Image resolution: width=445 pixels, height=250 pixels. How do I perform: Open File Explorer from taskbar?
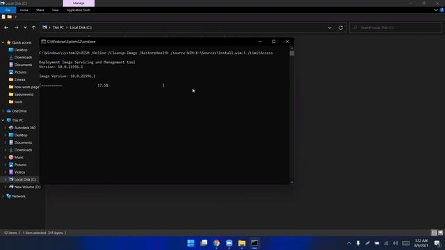click(242, 243)
